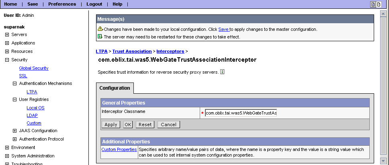Open Preferences from the top bar
The image size is (389, 165).
point(62,4)
